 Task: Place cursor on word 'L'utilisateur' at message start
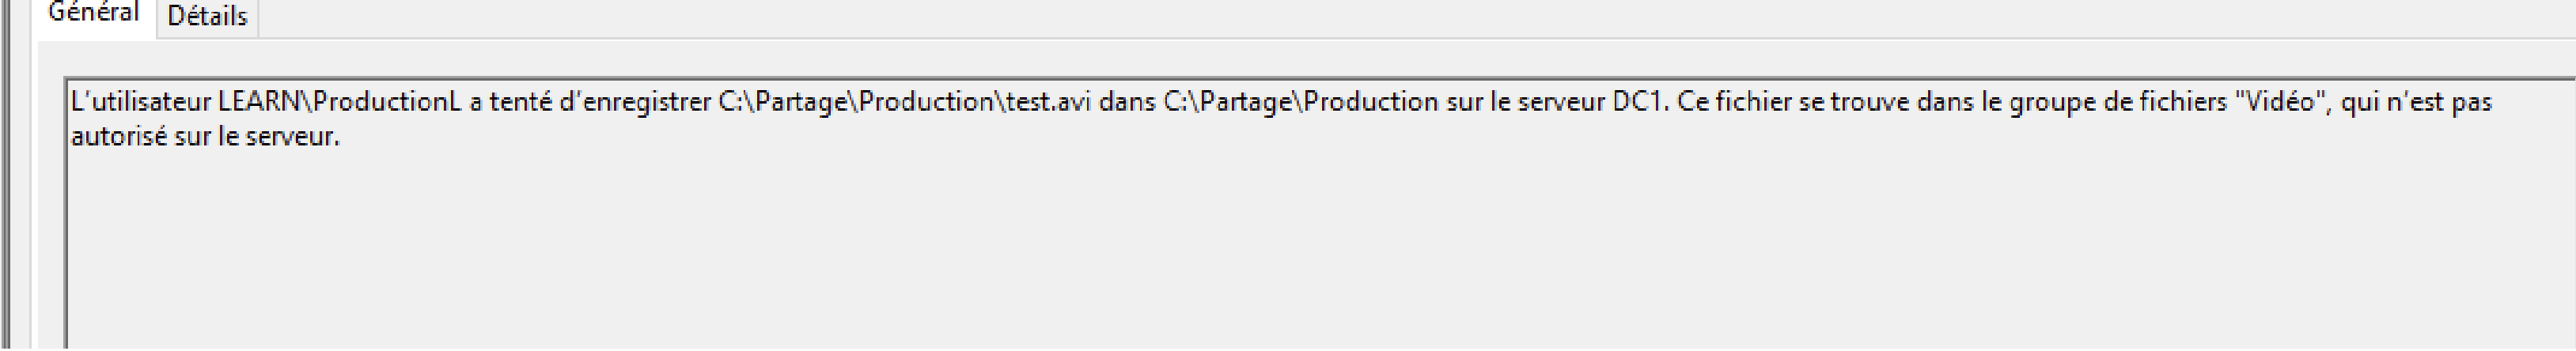[141, 102]
